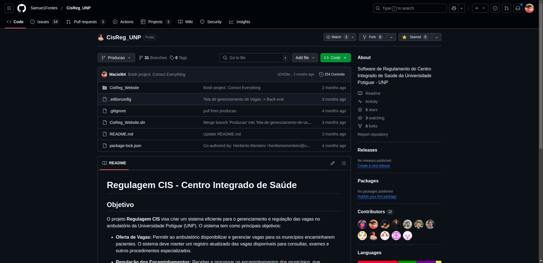This screenshot has width=543, height=263.
Task: Open the pull requests icon in the header
Action: [507, 8]
